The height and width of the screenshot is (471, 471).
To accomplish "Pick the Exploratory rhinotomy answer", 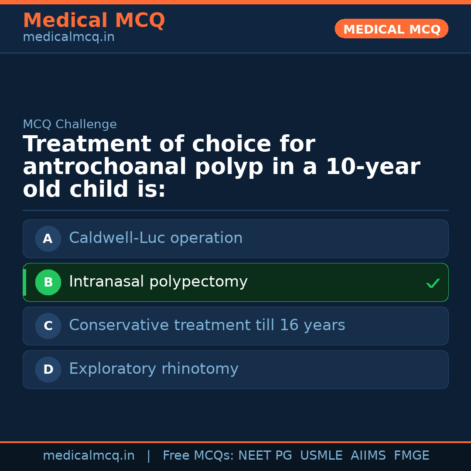I will pyautogui.click(x=154, y=369).
